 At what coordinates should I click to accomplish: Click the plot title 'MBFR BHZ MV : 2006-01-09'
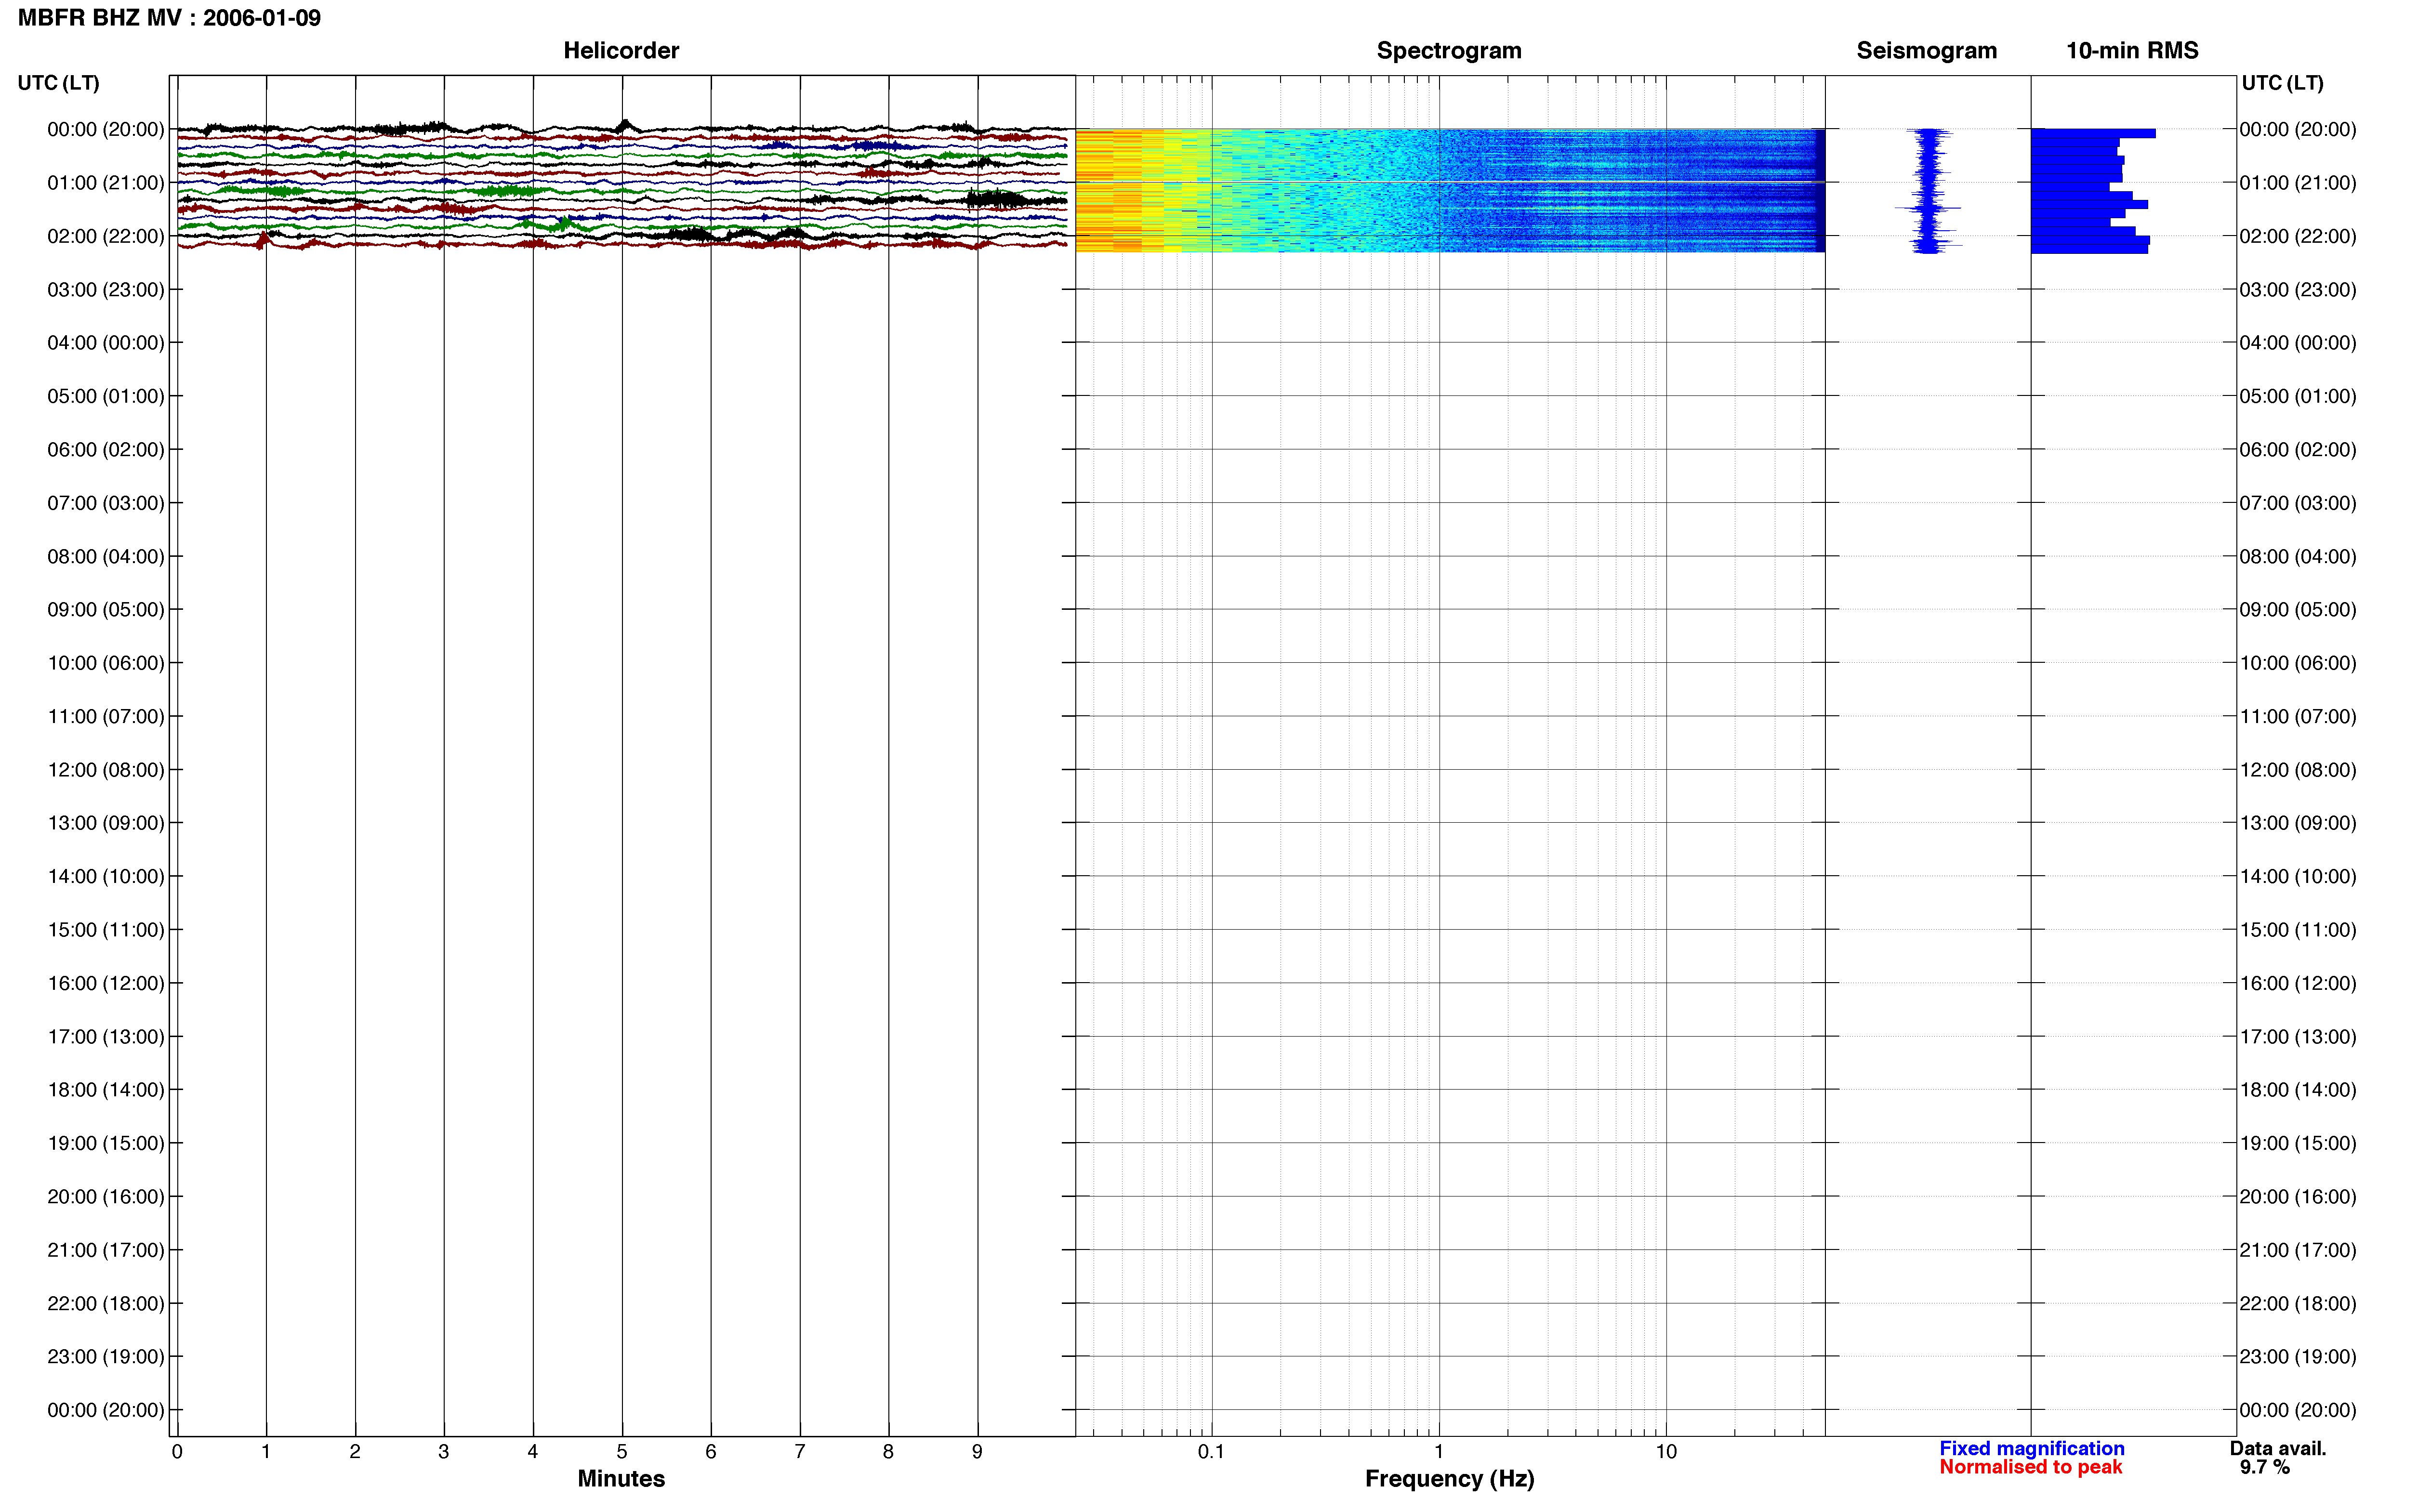tap(169, 18)
